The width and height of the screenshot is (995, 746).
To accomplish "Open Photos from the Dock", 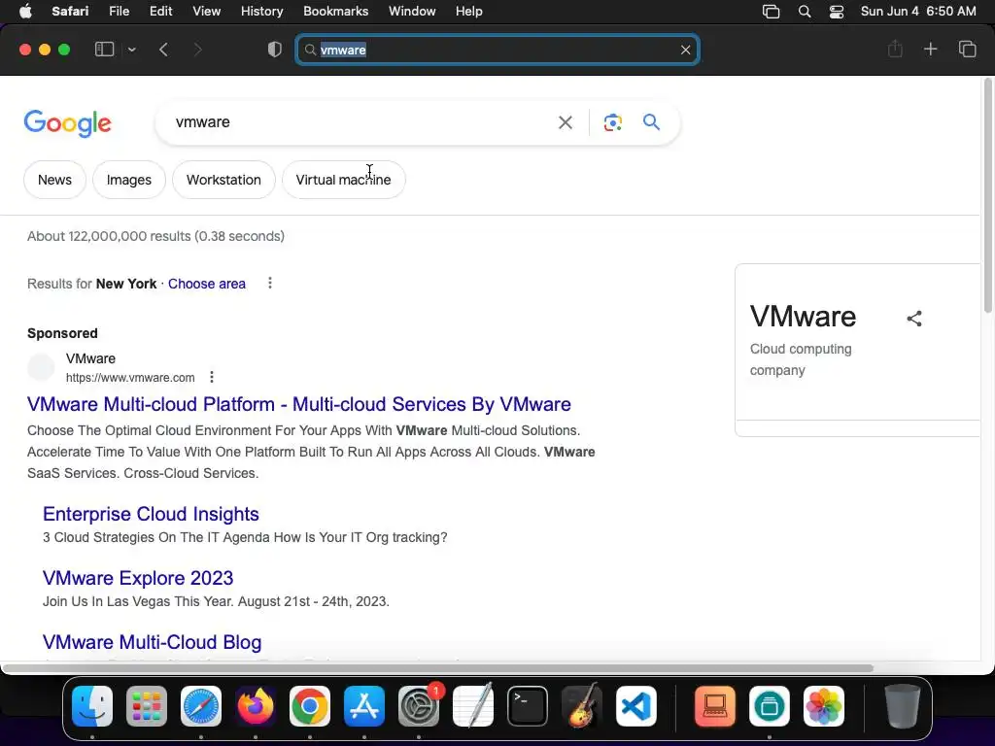I will coord(824,706).
